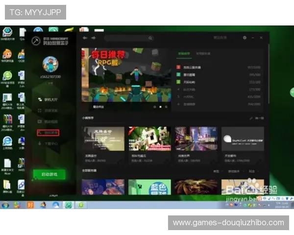Viewport: 294px width, 235px height.
Task: Click the green number 3 rank badge
Action: pos(178,82)
